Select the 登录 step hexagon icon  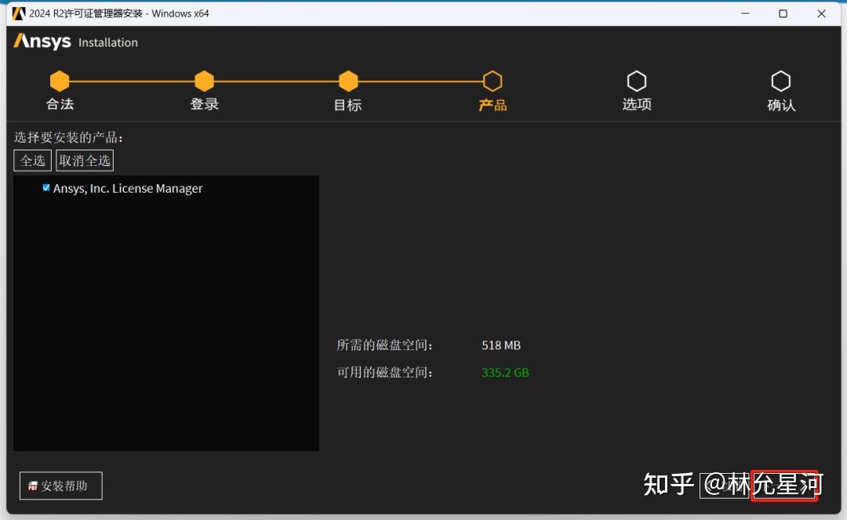(x=204, y=81)
